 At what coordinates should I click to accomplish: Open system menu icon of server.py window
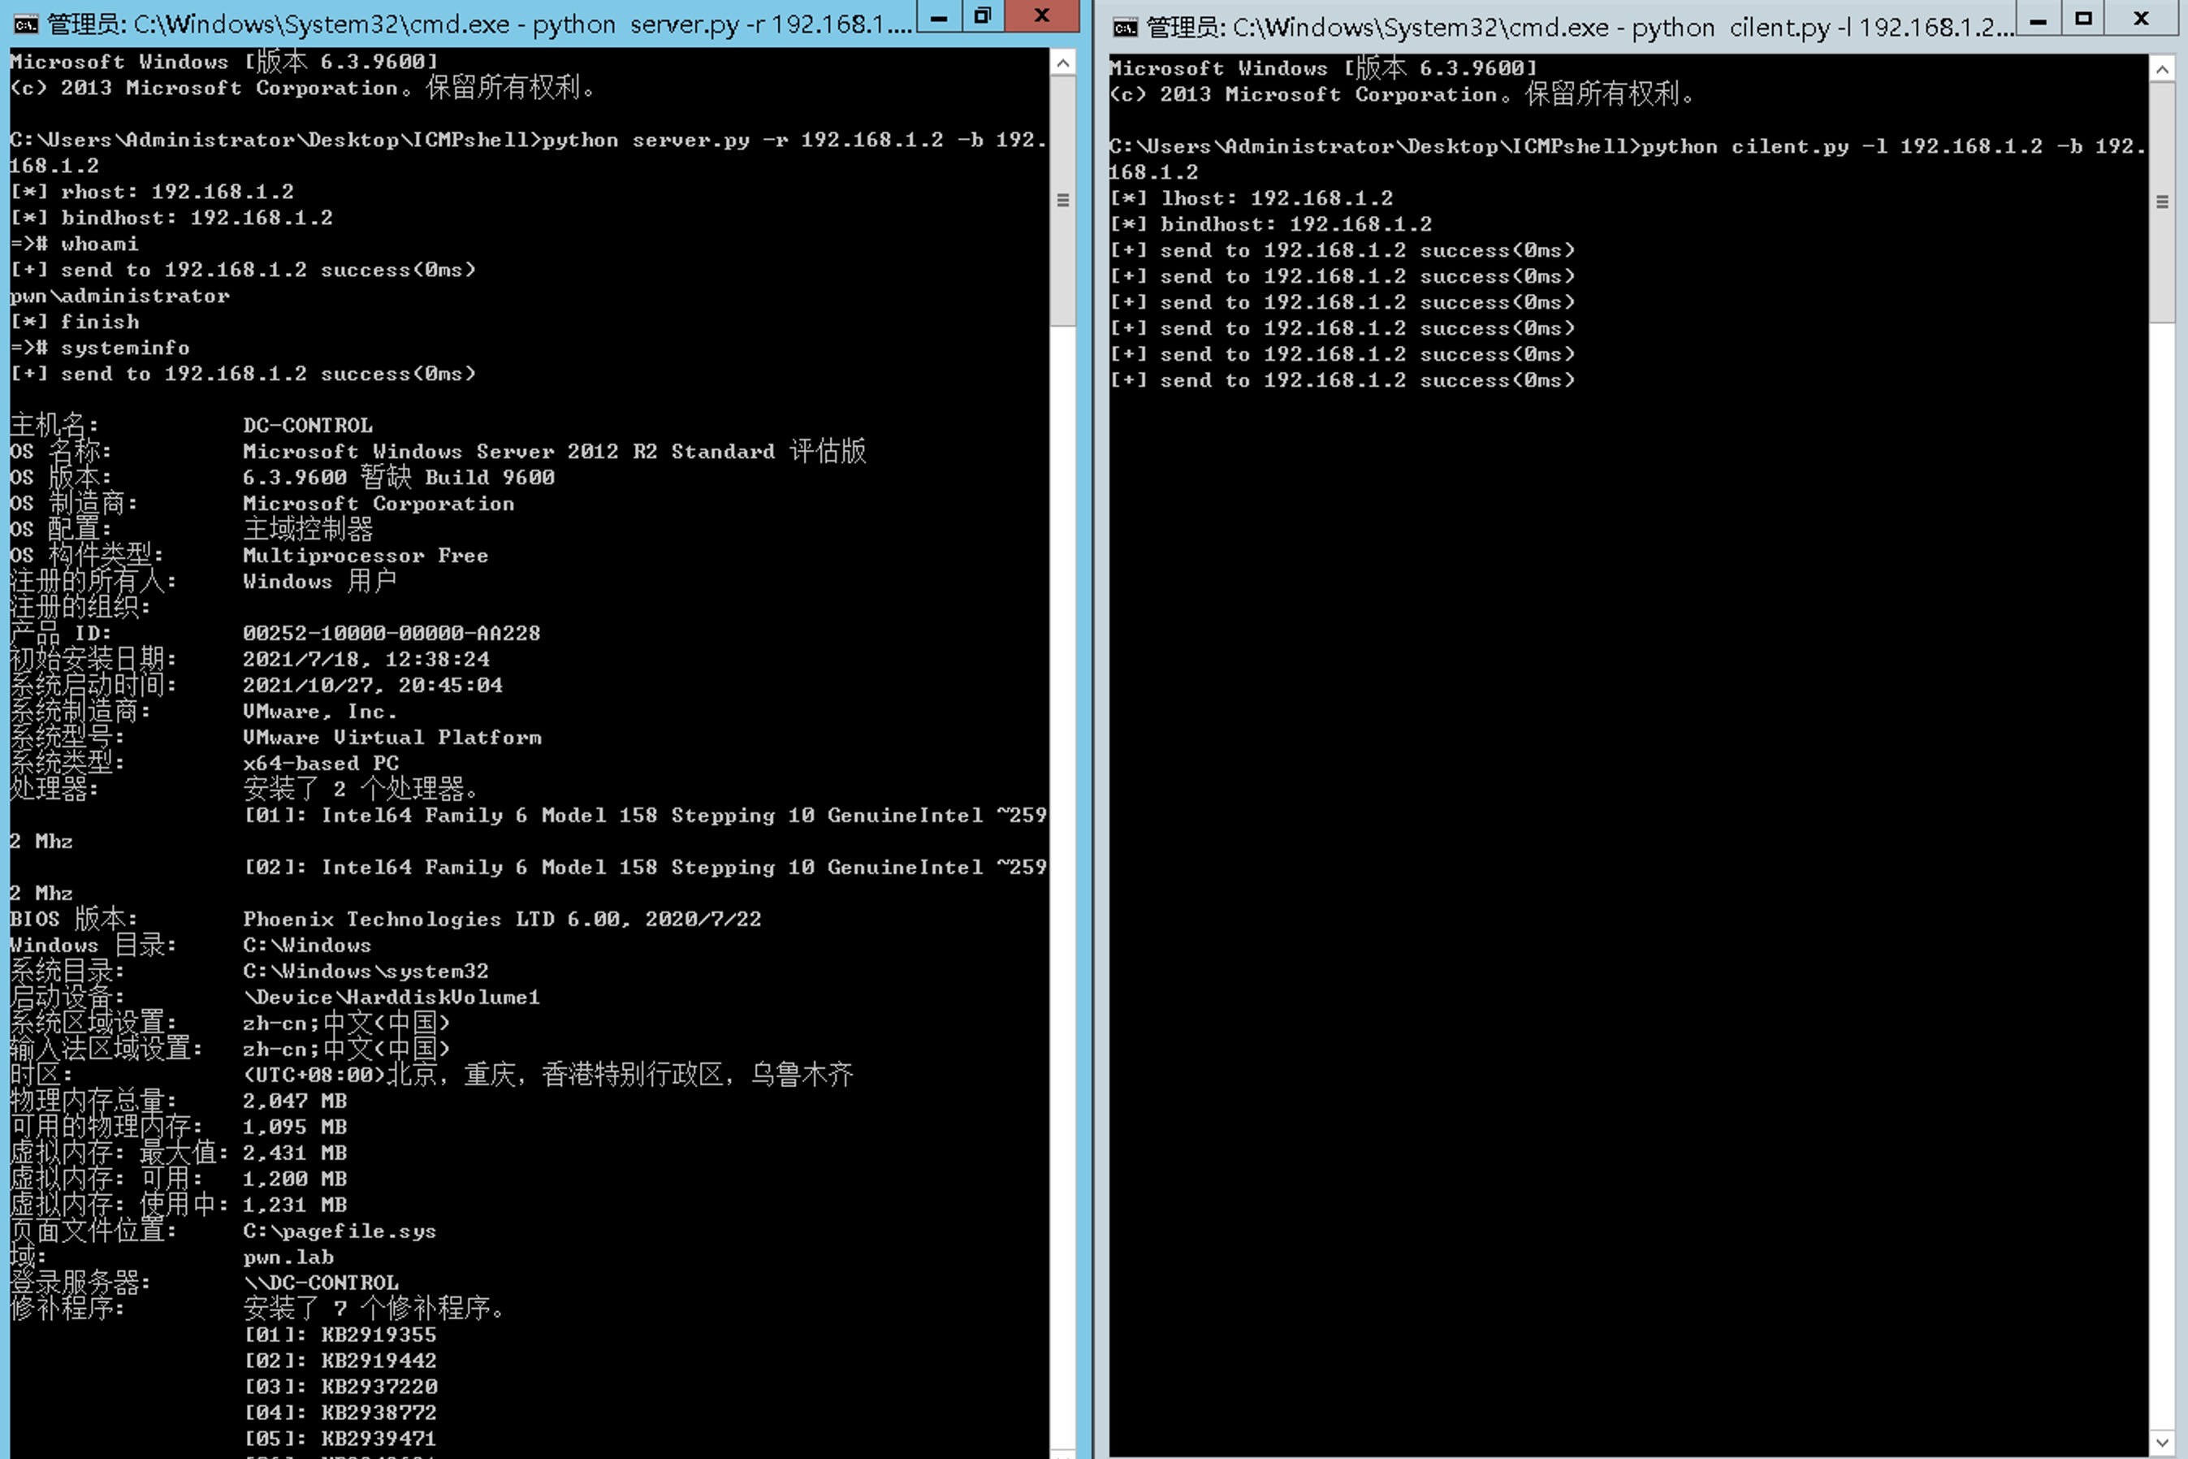click(26, 24)
